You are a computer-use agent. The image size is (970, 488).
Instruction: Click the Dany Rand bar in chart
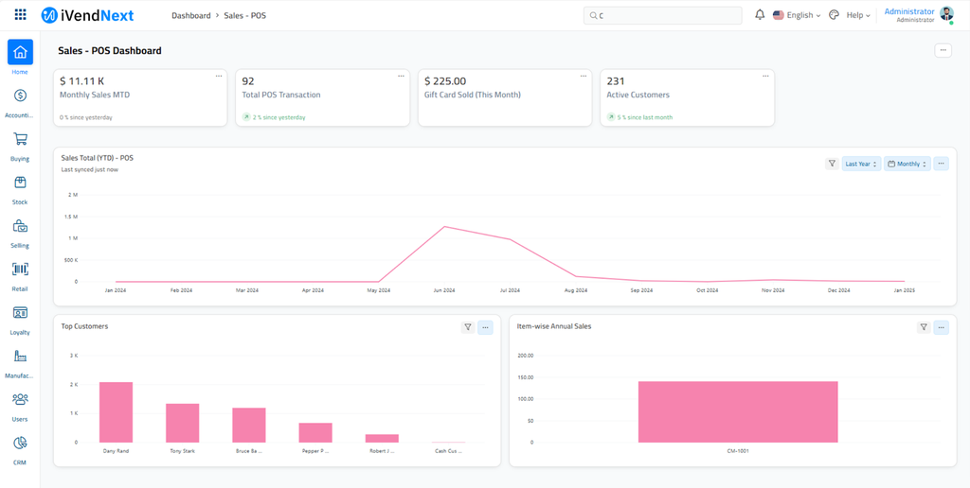coord(116,411)
